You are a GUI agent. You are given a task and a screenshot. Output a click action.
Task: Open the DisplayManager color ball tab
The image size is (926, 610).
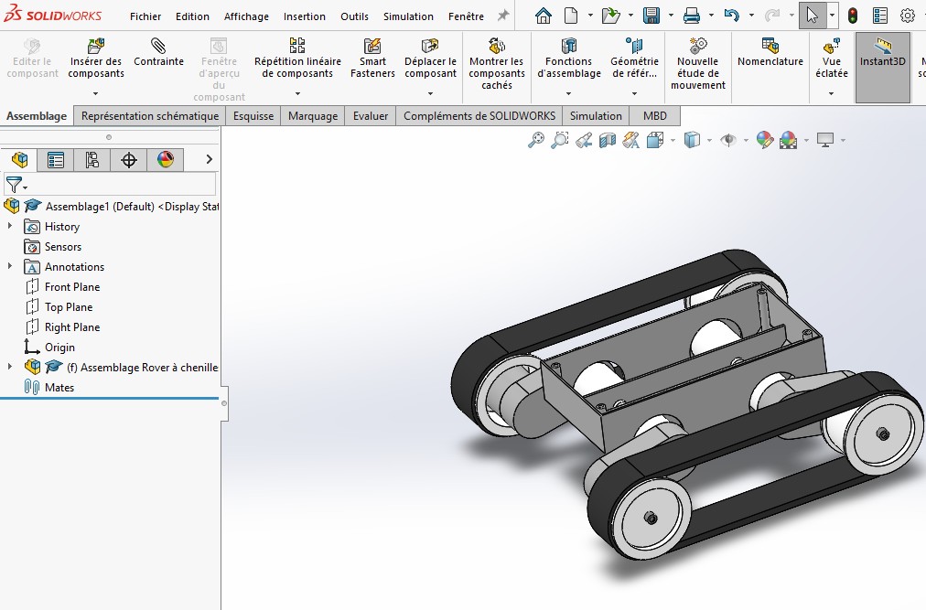pos(166,160)
